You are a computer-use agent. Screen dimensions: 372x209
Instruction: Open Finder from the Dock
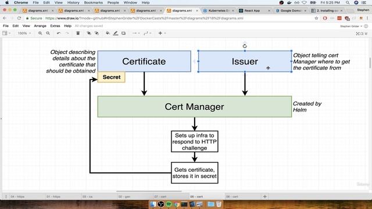[153, 204]
